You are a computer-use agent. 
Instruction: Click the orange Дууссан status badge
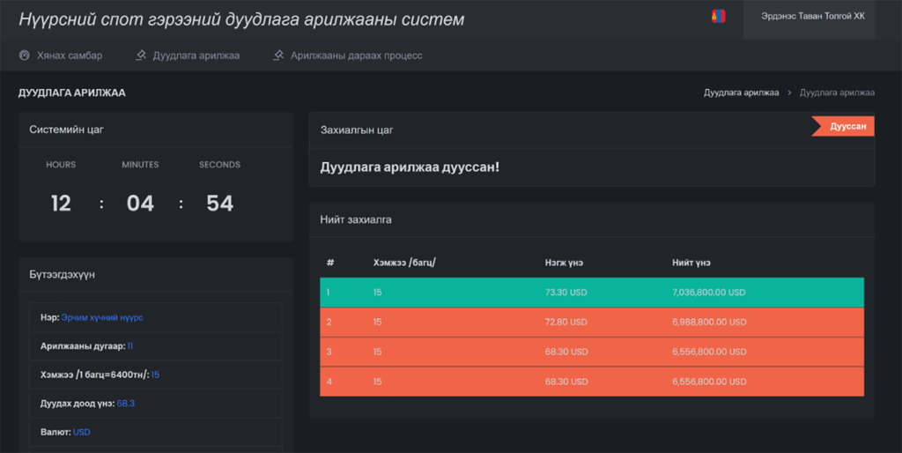847,127
